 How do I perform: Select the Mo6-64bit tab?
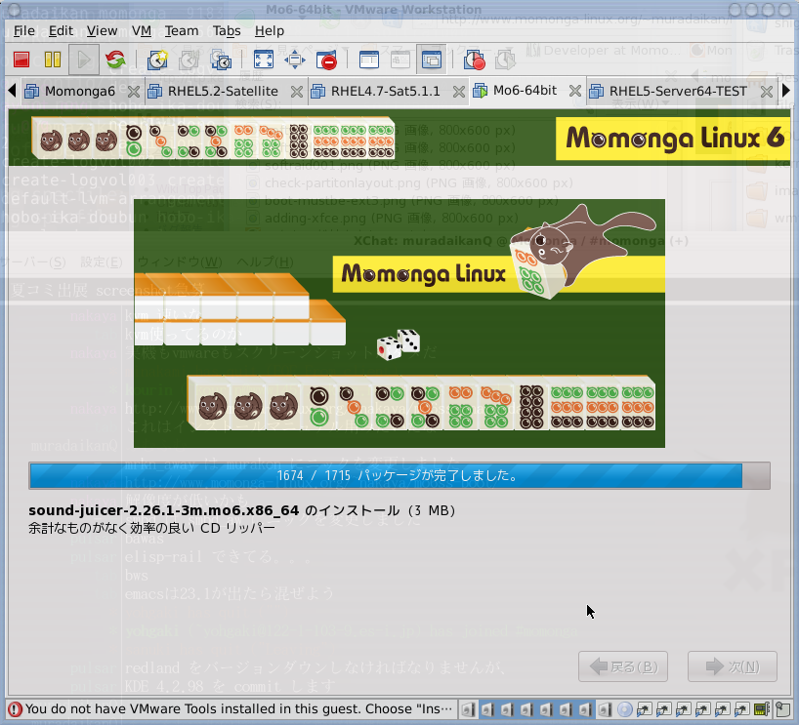tap(525, 91)
